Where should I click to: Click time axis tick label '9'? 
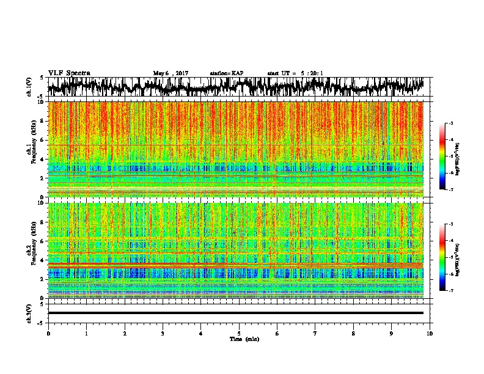click(391, 334)
